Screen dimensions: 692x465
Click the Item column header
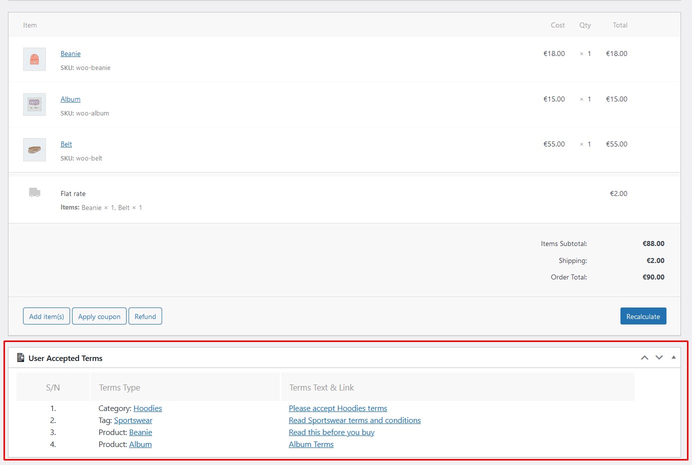pos(30,25)
